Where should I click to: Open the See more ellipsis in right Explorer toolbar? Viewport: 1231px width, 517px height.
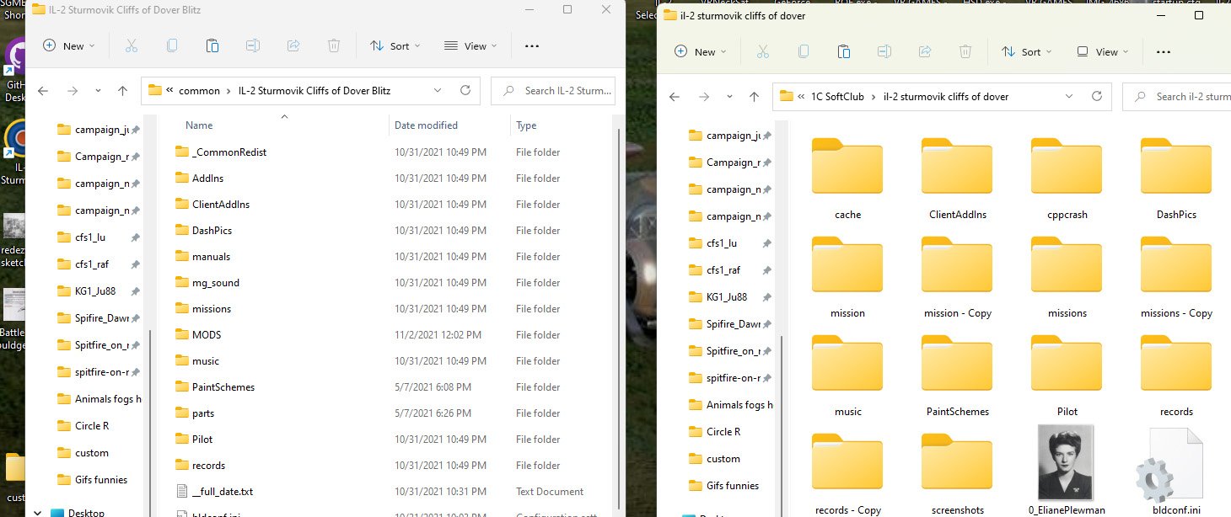click(x=1164, y=52)
